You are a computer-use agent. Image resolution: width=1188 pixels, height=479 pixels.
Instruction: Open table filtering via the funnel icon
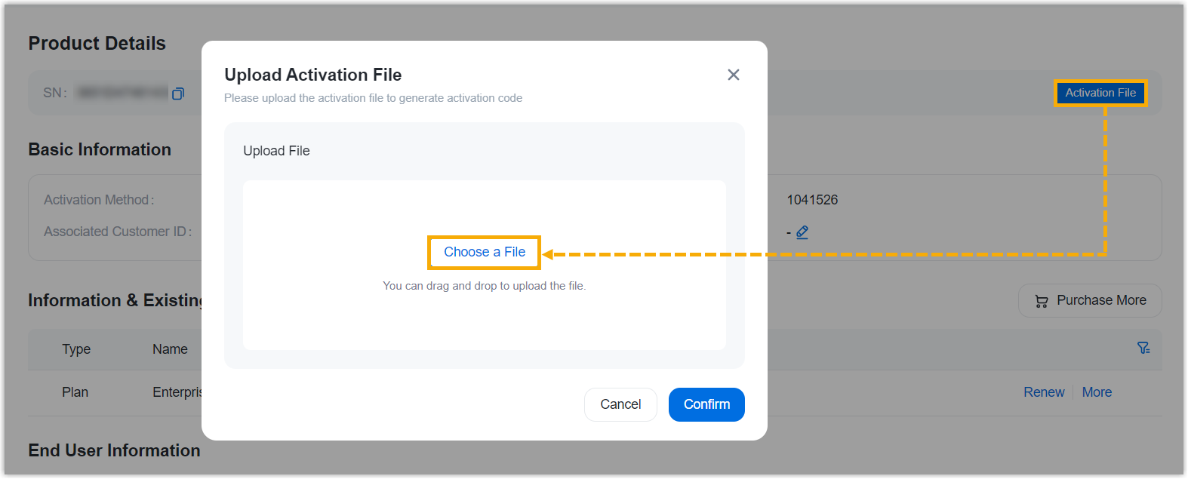(x=1144, y=348)
